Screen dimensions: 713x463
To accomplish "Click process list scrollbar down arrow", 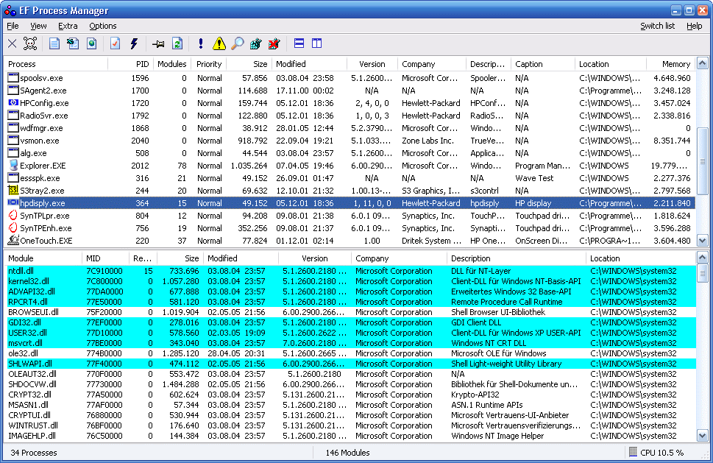I will pos(702,241).
